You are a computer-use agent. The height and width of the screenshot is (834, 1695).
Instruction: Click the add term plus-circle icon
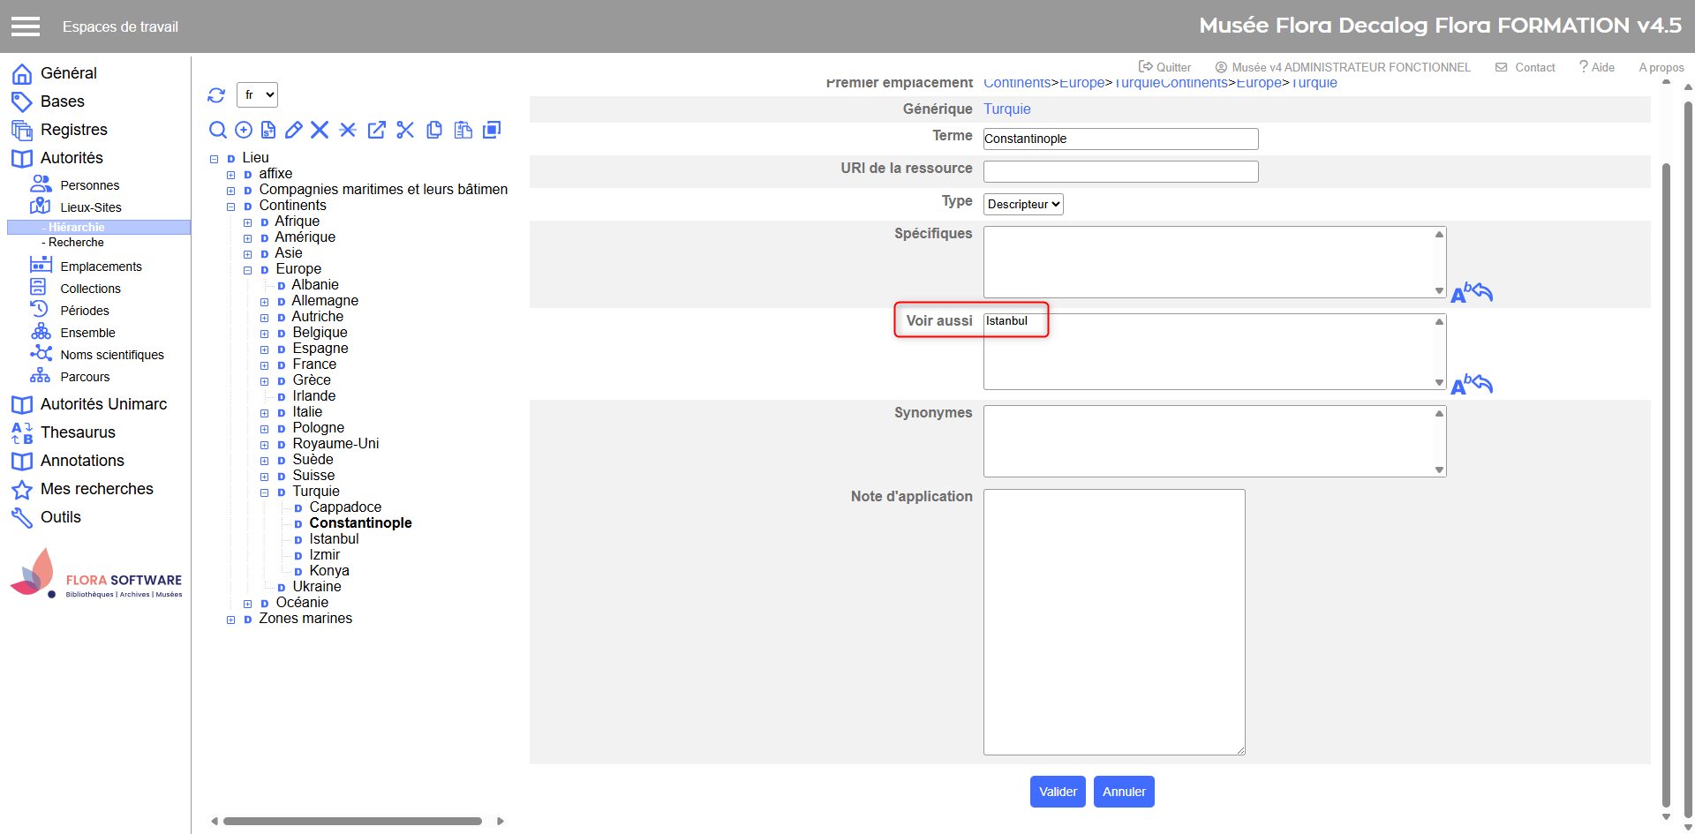tap(244, 131)
